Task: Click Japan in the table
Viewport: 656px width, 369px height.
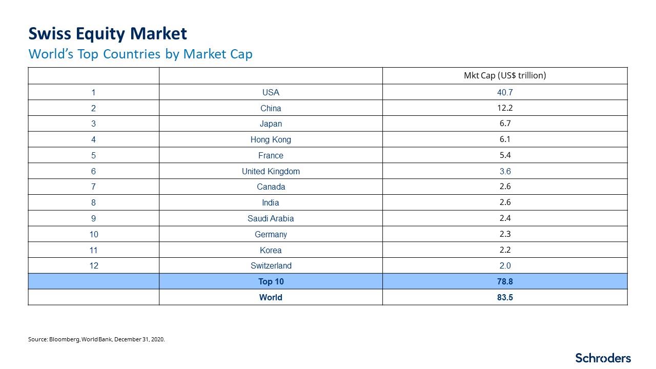Action: [271, 124]
